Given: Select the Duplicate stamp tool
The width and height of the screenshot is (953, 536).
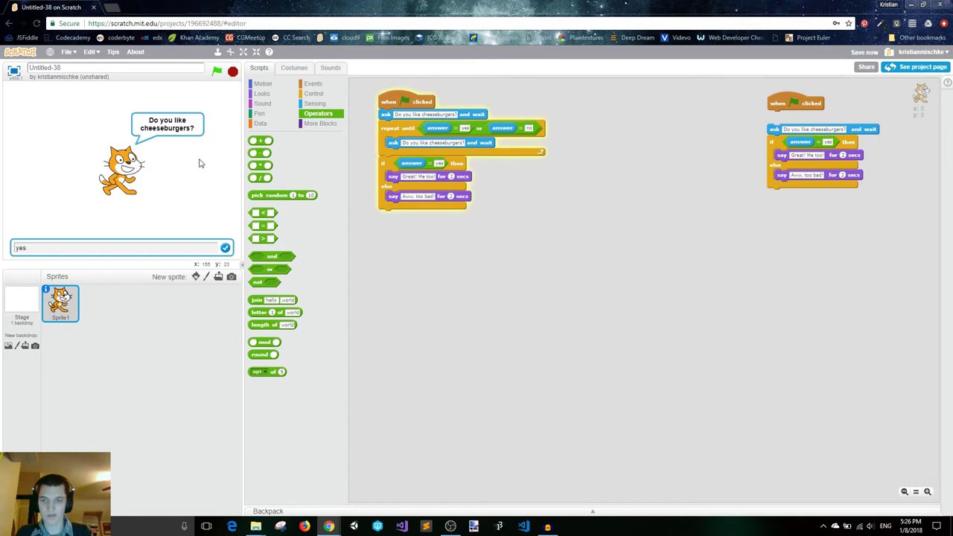Looking at the screenshot, I should click(x=217, y=52).
